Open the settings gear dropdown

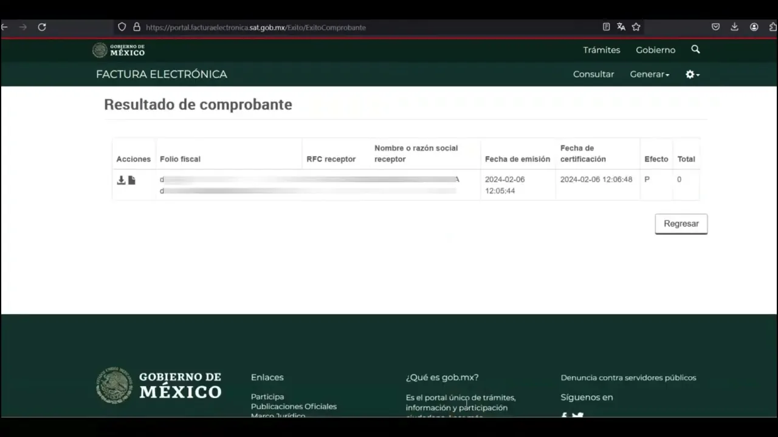point(692,74)
